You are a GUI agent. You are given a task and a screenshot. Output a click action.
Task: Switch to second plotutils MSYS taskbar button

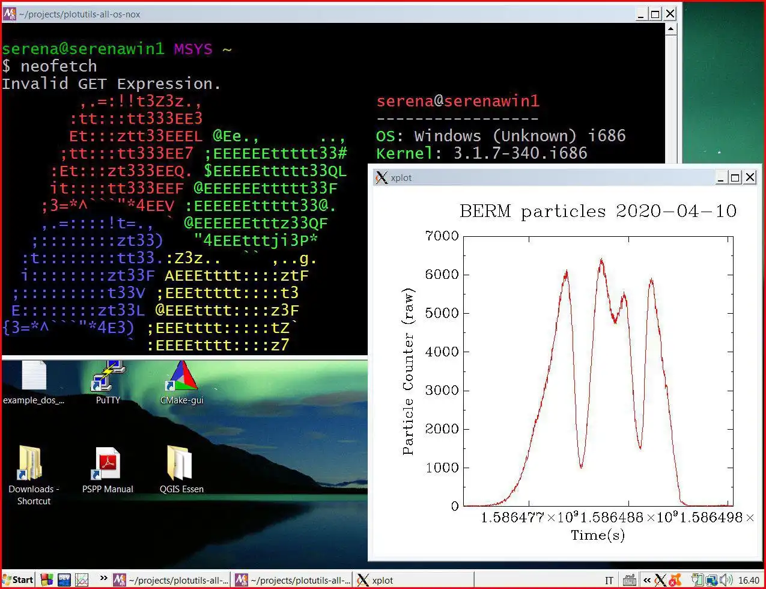(293, 580)
